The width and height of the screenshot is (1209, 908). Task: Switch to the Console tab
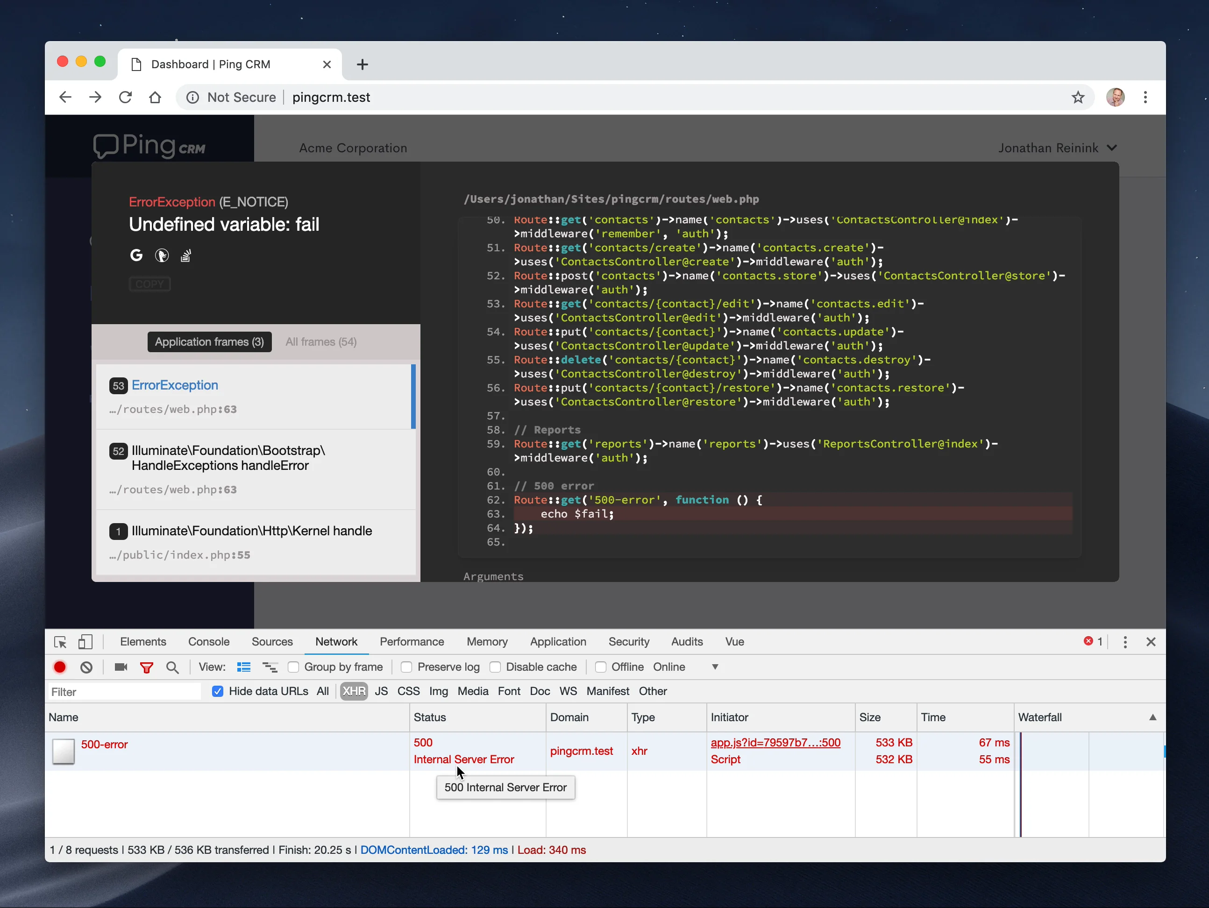tap(209, 642)
